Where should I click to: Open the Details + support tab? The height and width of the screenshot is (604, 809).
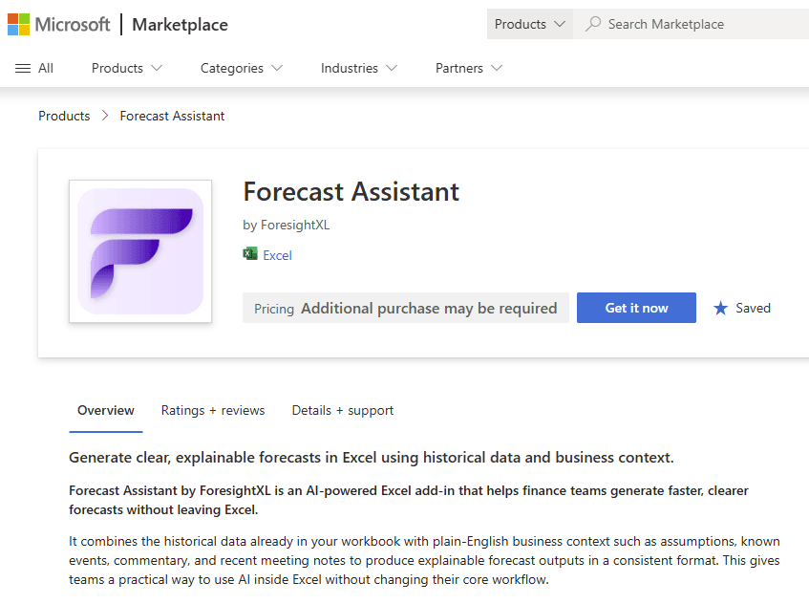[342, 410]
